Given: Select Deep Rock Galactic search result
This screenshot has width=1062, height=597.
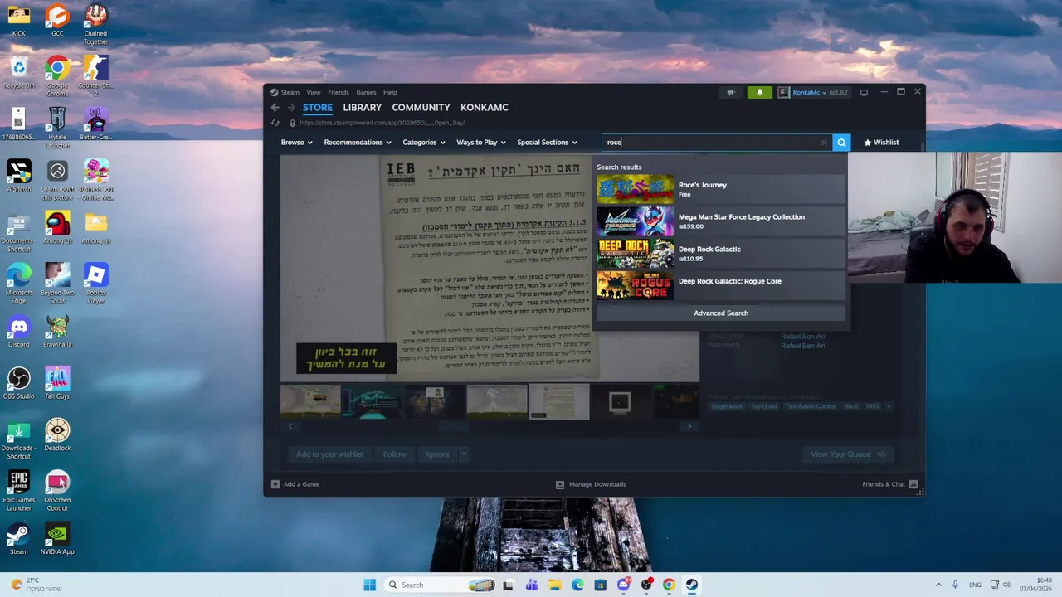Looking at the screenshot, I should point(721,254).
